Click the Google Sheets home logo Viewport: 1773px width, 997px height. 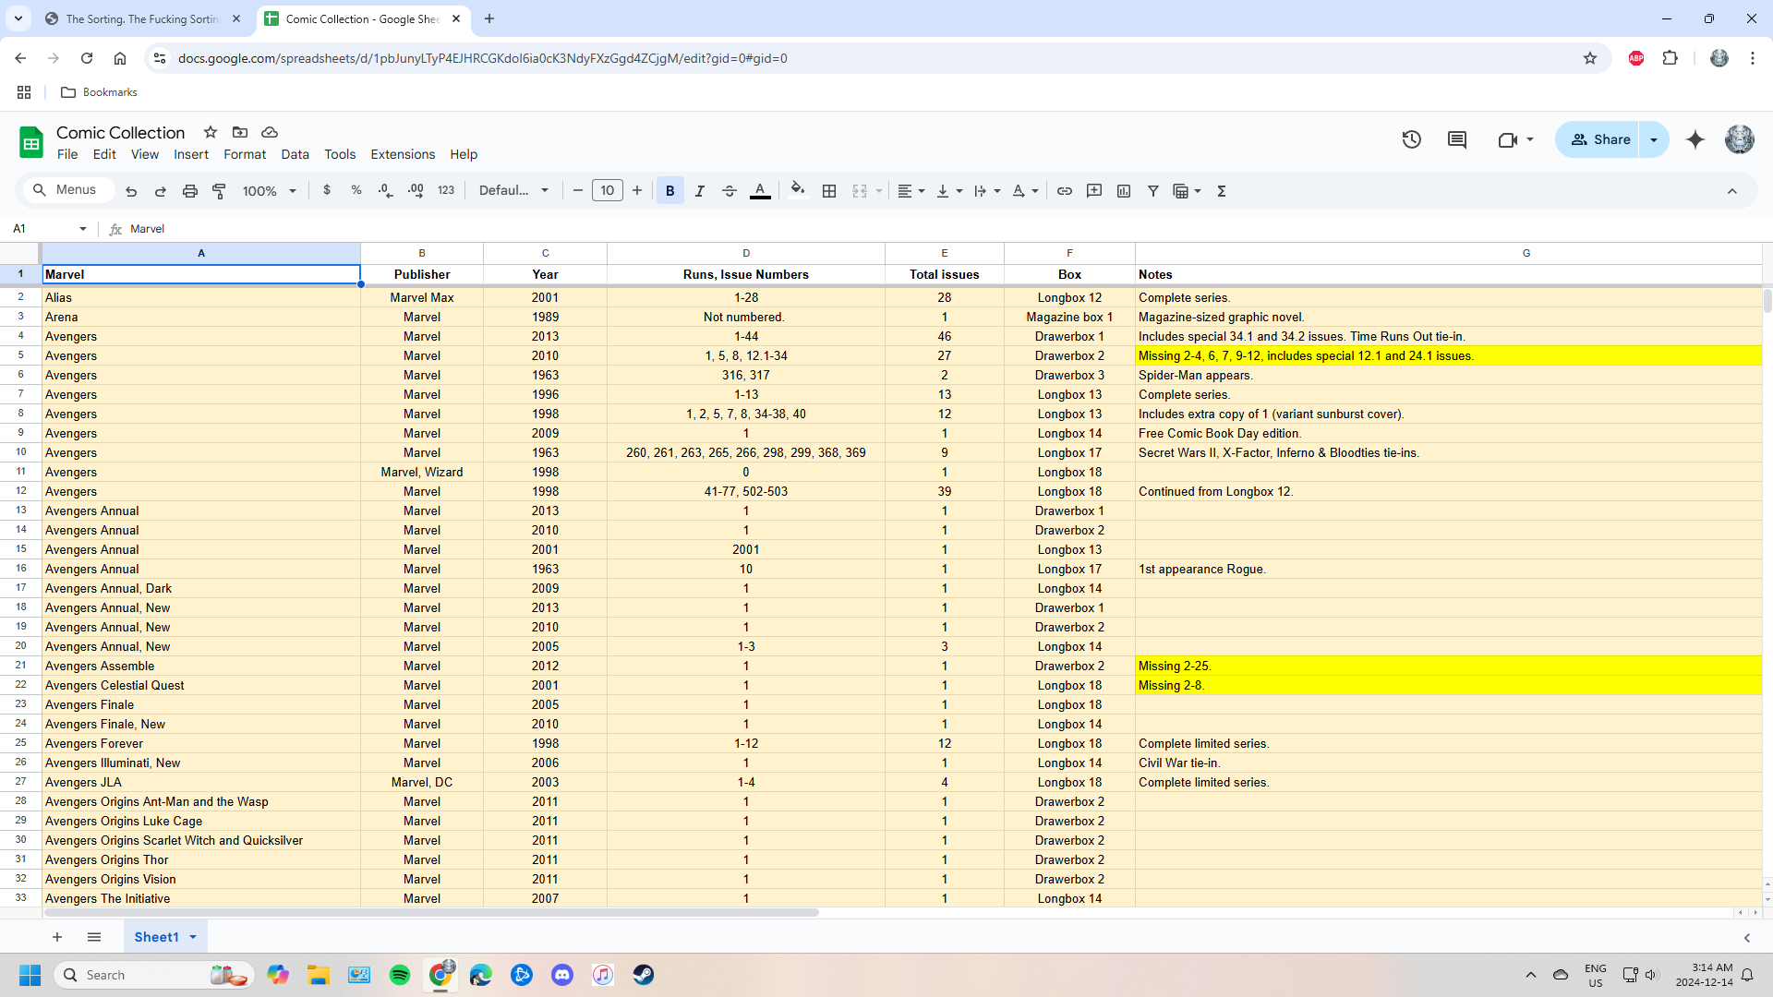click(31, 142)
